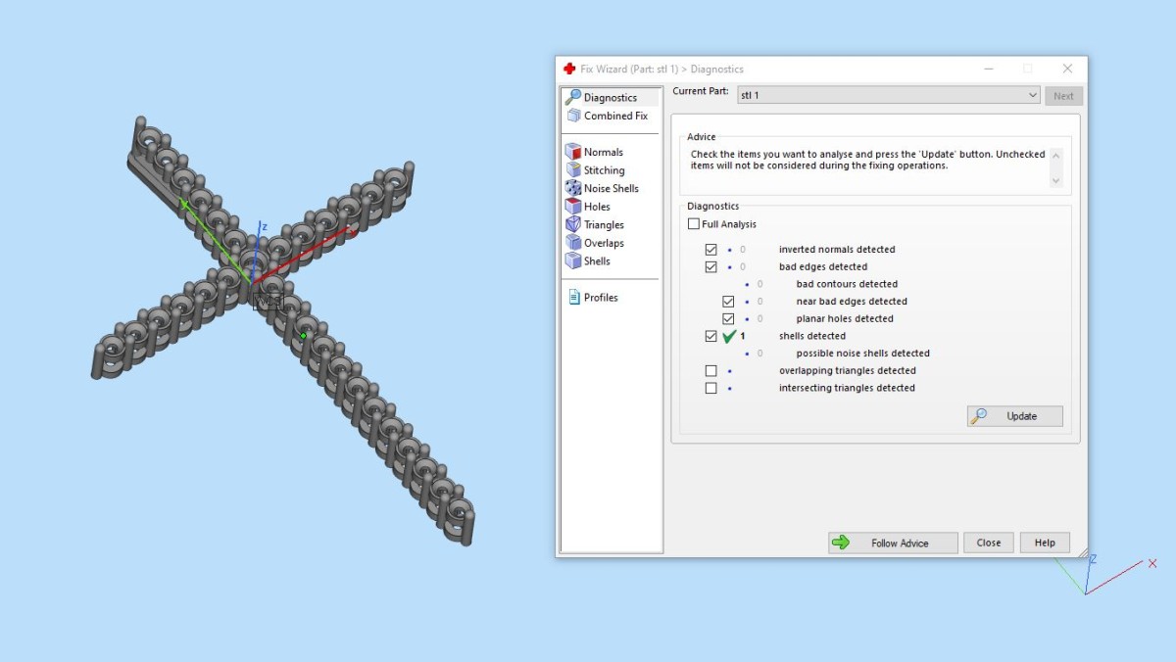This screenshot has width=1176, height=662.
Task: Open the Profiles page
Action: click(x=593, y=298)
